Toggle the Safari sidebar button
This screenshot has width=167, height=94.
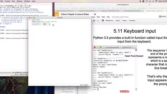point(71,4)
